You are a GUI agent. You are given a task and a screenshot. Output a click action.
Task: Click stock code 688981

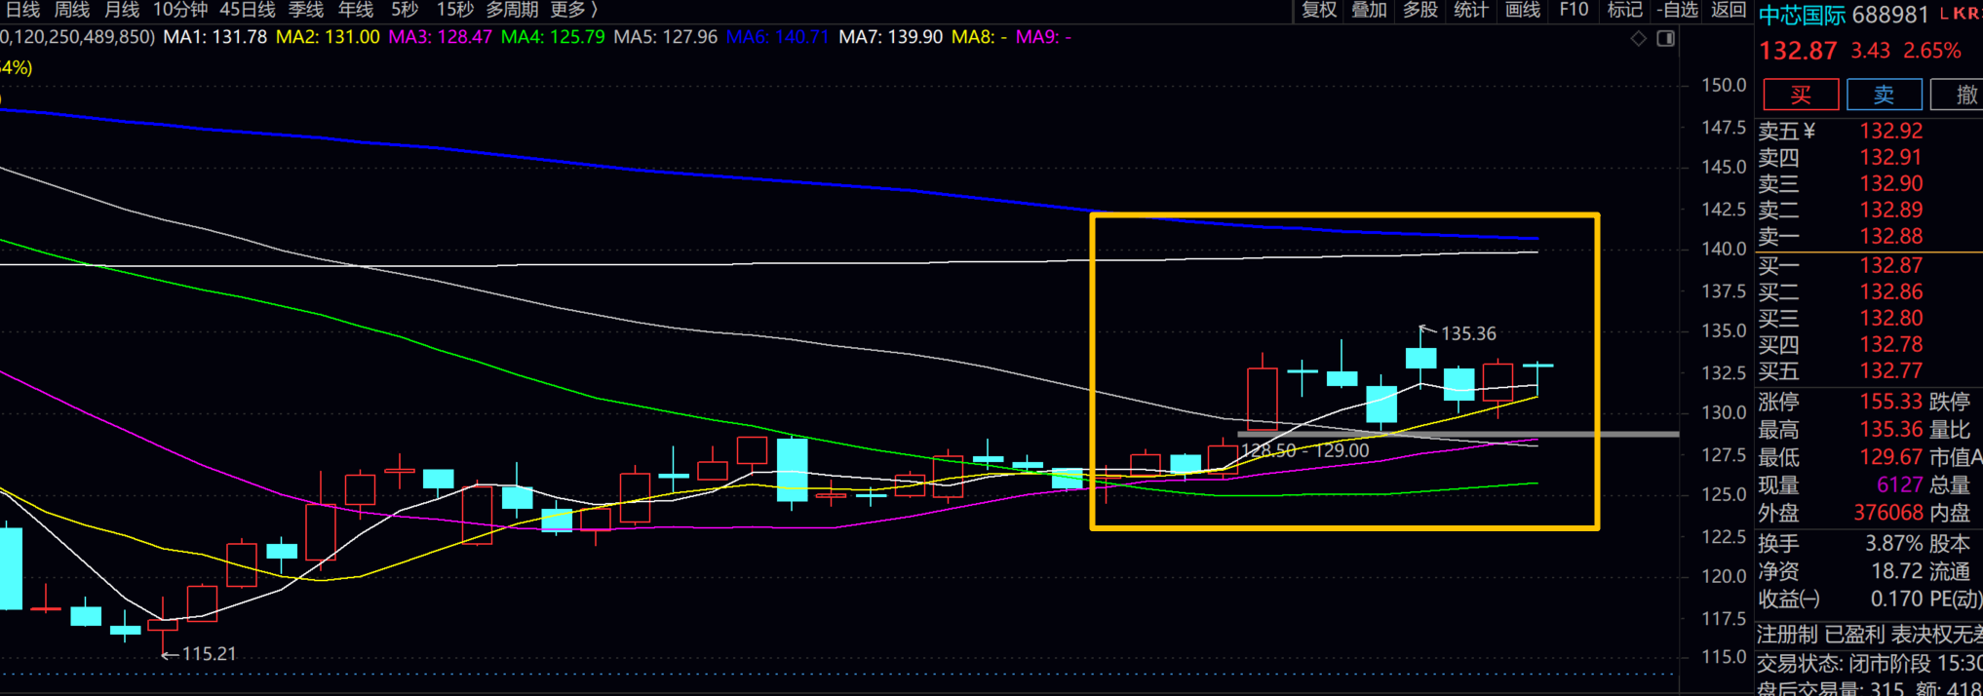pos(1890,16)
